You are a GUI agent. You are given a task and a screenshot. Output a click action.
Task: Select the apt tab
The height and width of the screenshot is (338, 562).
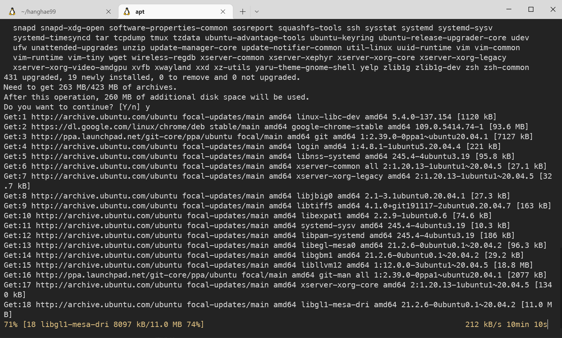point(175,11)
